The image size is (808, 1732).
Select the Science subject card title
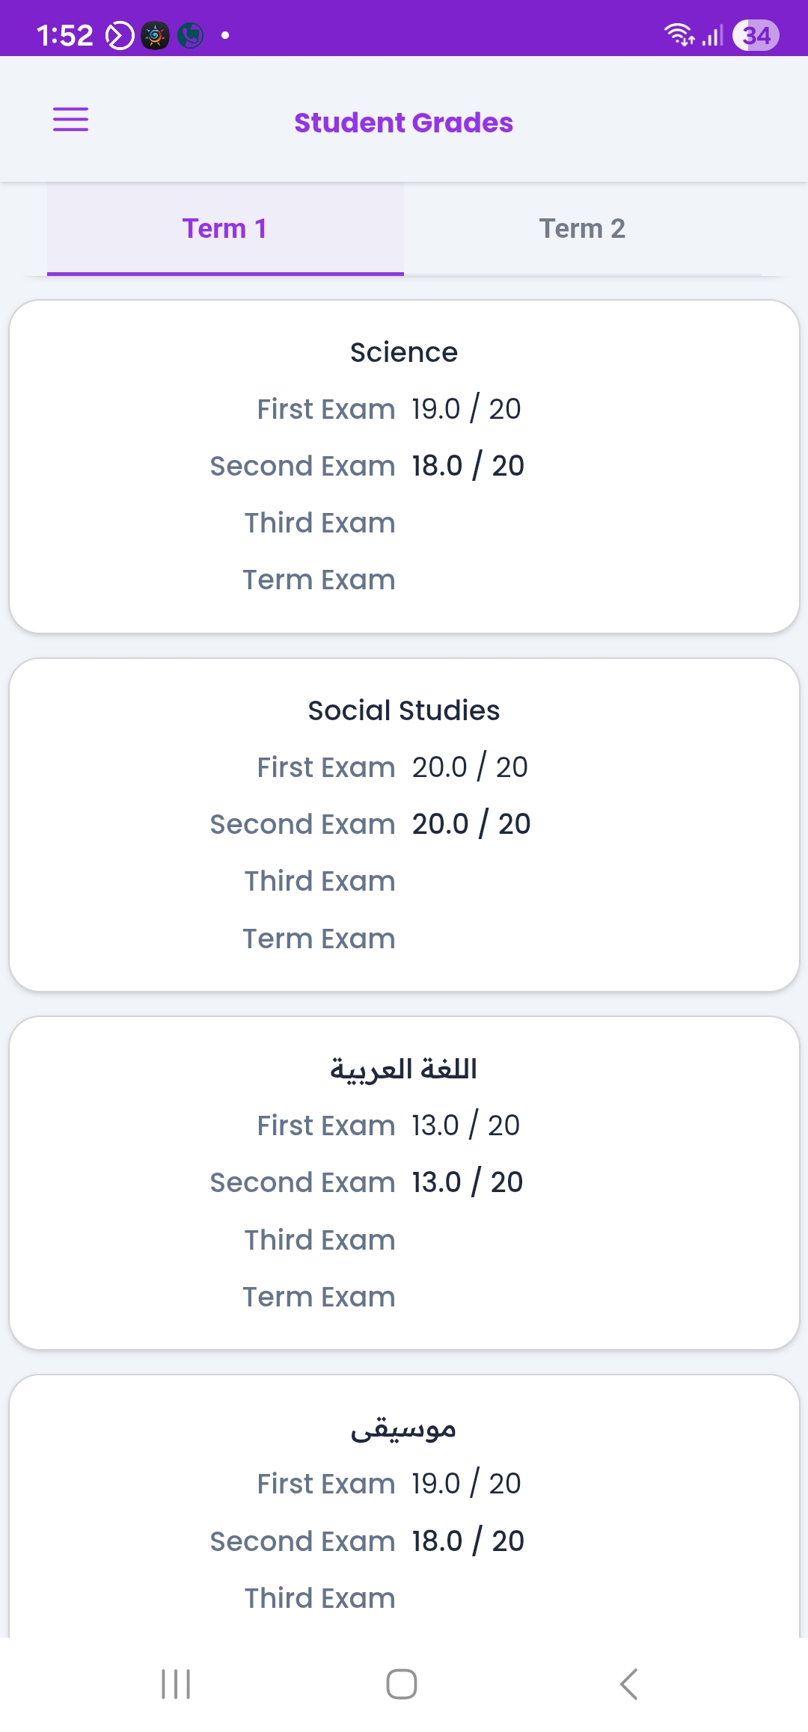coord(404,352)
